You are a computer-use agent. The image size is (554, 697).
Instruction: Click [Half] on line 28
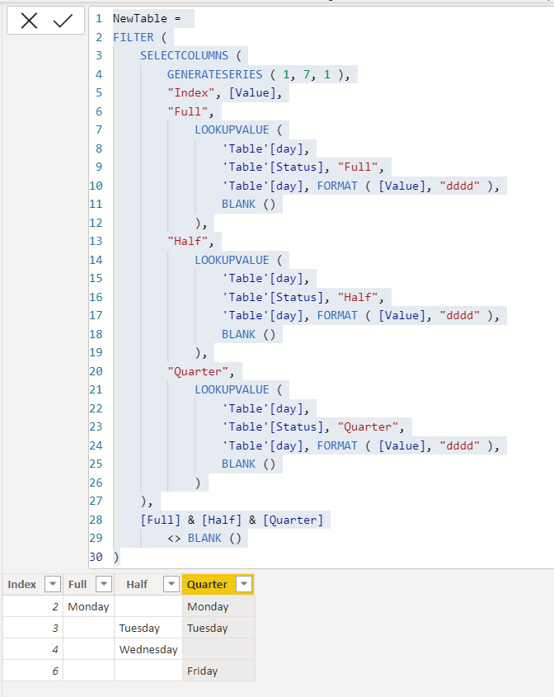(222, 520)
